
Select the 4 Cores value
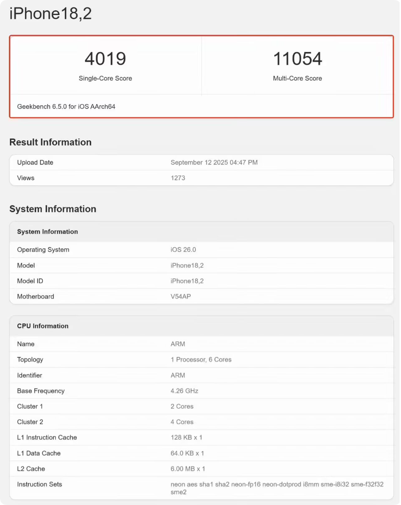pos(182,422)
